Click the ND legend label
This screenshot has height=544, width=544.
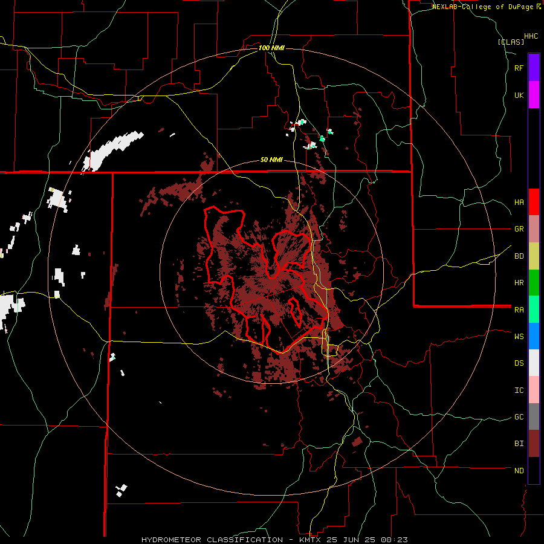(519, 471)
